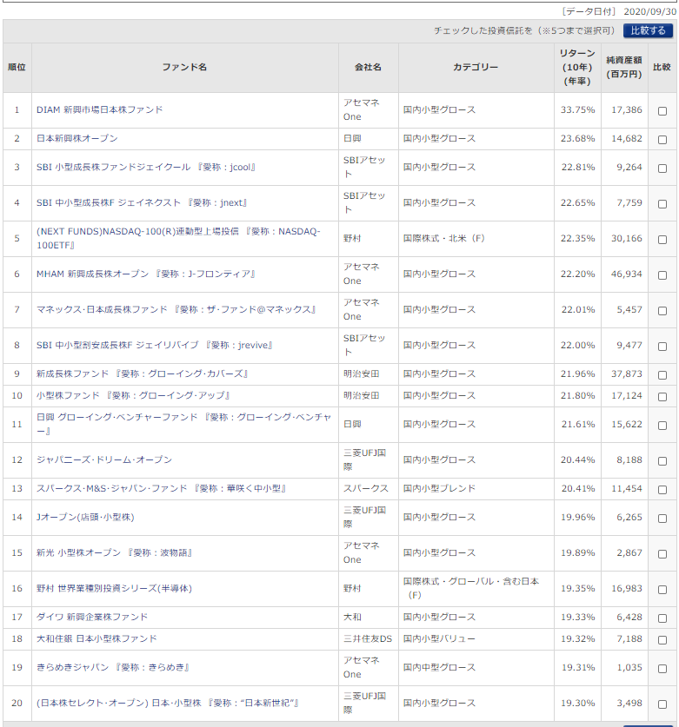679x727 pixels.
Task: Click the データ日付 2020/09/30 text
Action: (x=619, y=11)
